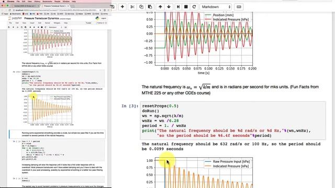
Task: Paste cell below in enlarged toolbar
Action: (x=150, y=7)
